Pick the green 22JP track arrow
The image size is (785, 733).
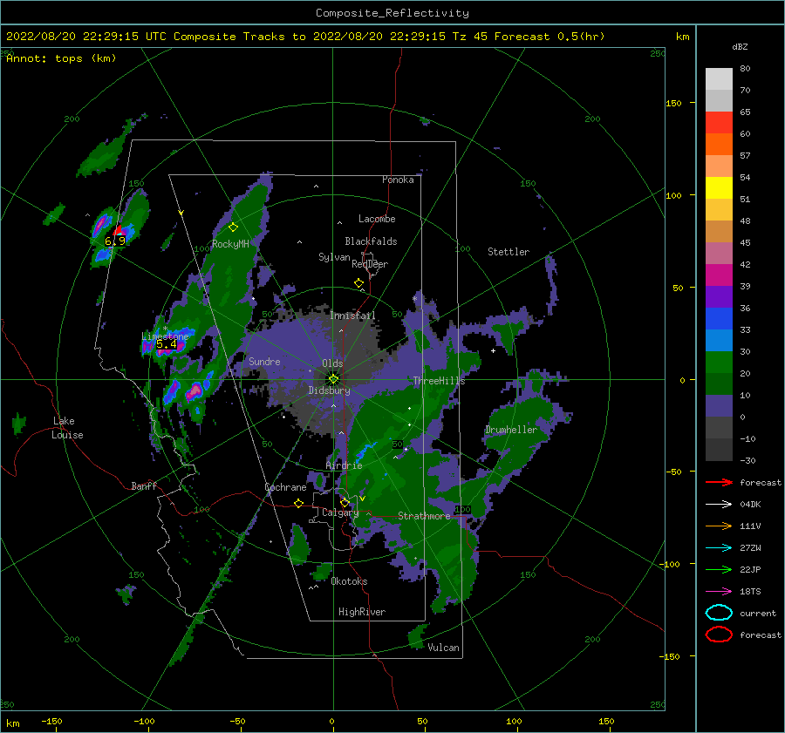click(x=719, y=569)
